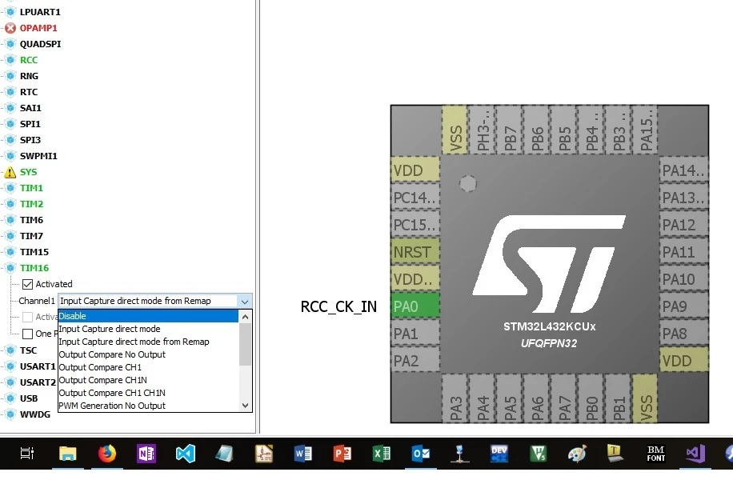Open Visual Studio from the taskbar
733x488 pixels.
click(x=695, y=454)
